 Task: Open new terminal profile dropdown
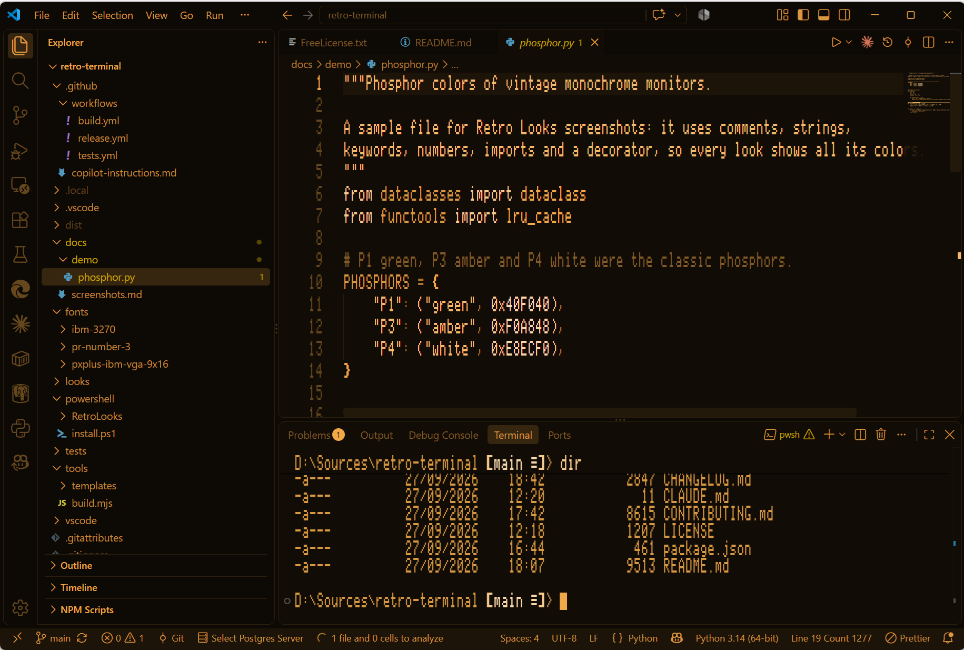pyautogui.click(x=842, y=435)
